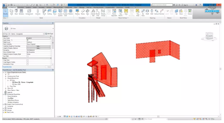Select the Door tool
Viewport: 224px width, 123px height.
(16, 12)
